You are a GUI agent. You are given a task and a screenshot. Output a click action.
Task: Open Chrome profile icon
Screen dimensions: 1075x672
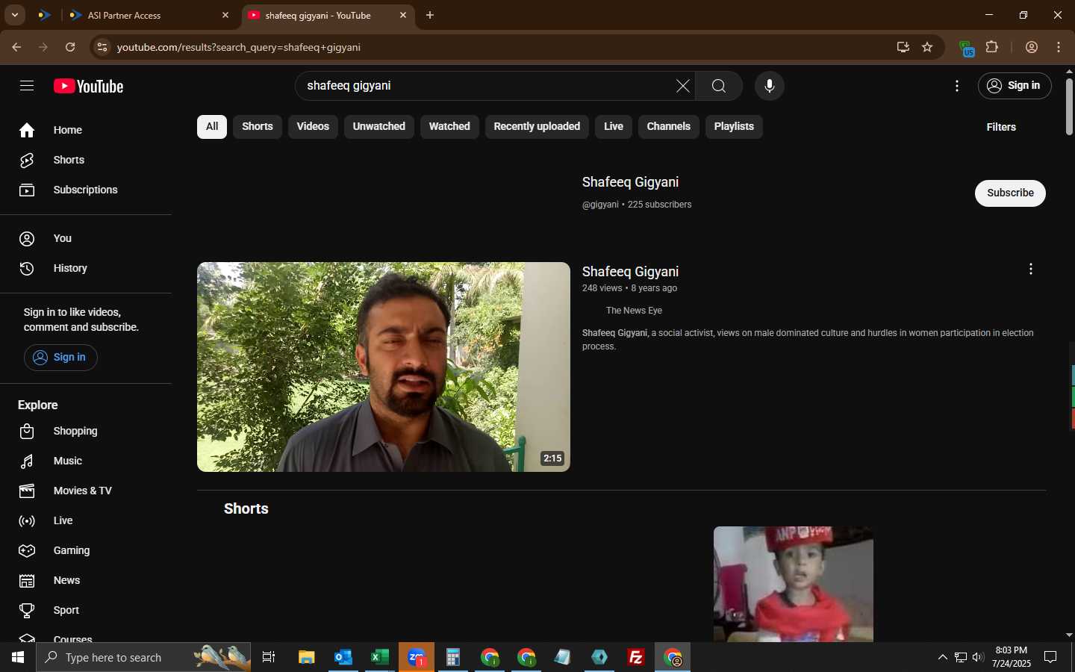(1032, 47)
